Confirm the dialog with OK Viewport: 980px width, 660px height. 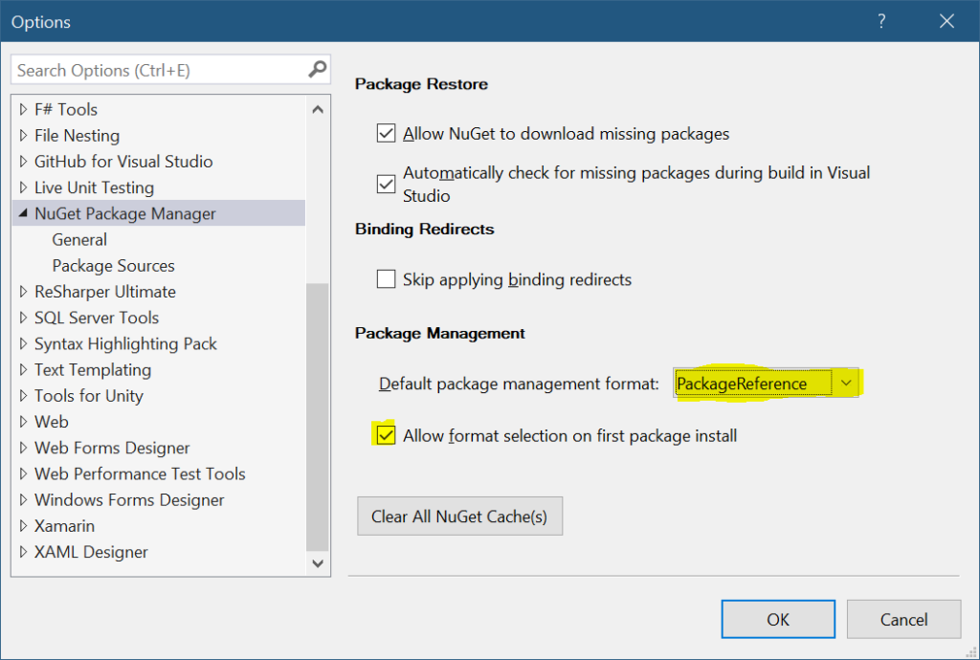(778, 620)
